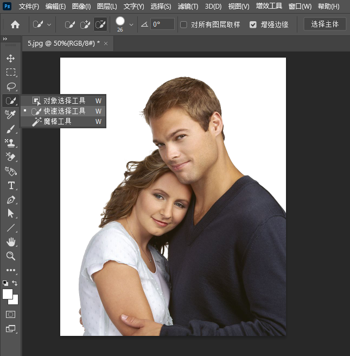
Task: Expand the toolbar with double-arrow
Action: click(5, 39)
